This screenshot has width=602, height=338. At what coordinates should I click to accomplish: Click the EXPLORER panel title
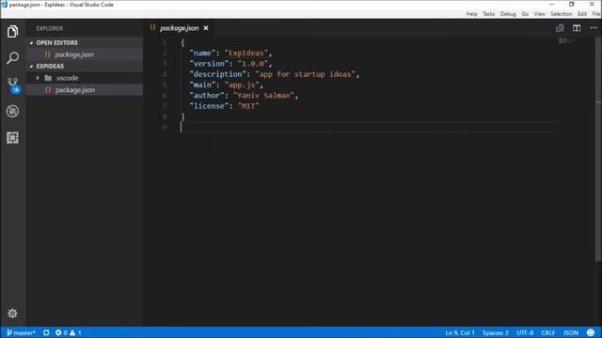50,28
